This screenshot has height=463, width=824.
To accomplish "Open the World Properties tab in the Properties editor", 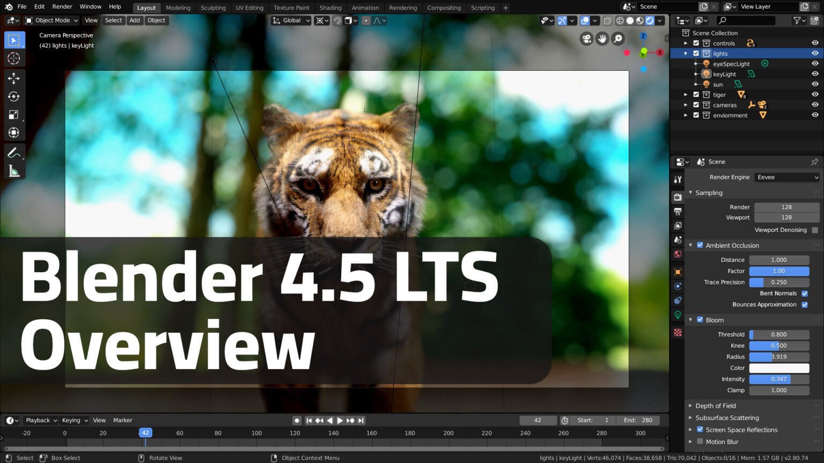I will pyautogui.click(x=678, y=254).
